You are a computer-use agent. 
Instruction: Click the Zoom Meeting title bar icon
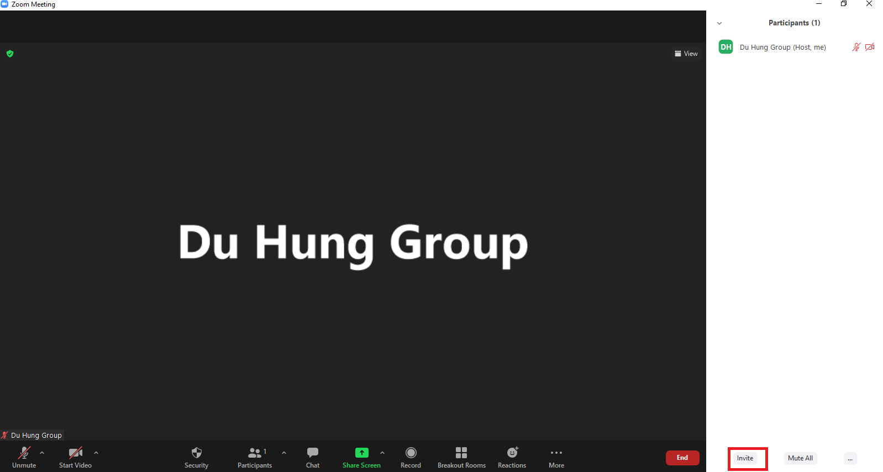point(4,4)
